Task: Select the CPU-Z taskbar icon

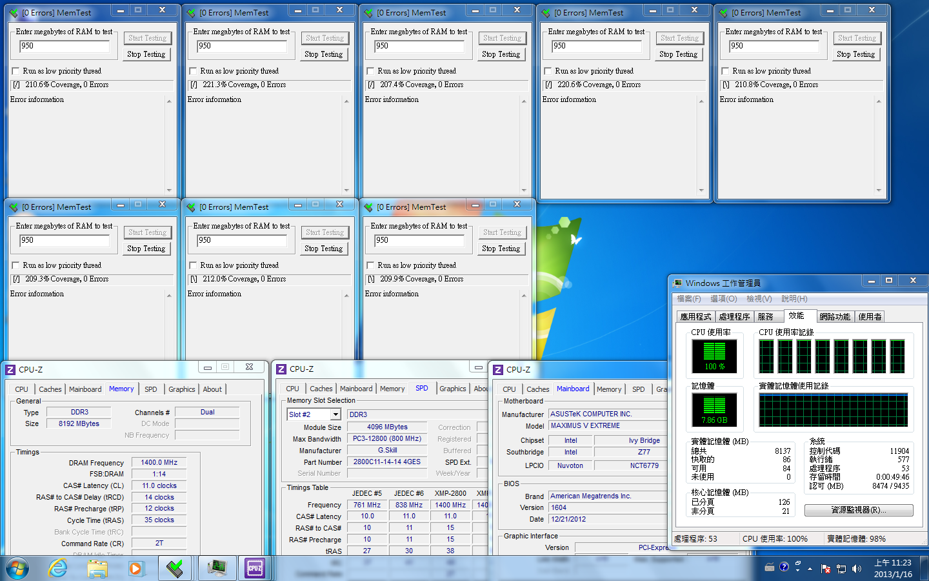Action: [x=255, y=568]
